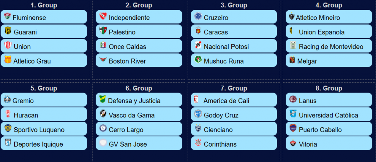Screen dimensions: 376x162
Task: Choose Sportivo Luqueno in Group 5
Action: coord(44,129)
